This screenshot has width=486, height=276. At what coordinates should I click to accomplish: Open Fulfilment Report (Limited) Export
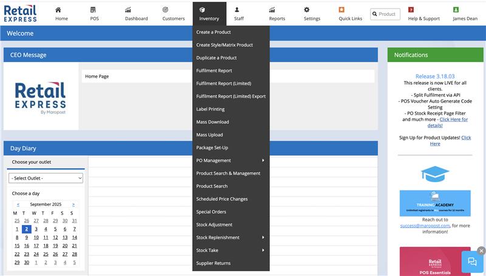[231, 96]
